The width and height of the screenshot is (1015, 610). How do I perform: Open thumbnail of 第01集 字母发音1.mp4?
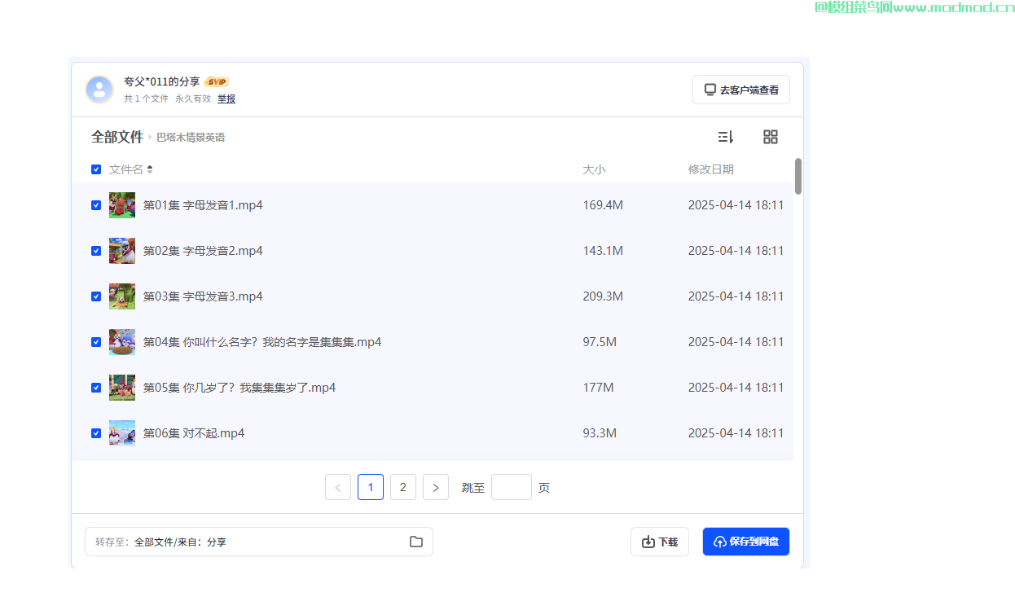(x=122, y=205)
